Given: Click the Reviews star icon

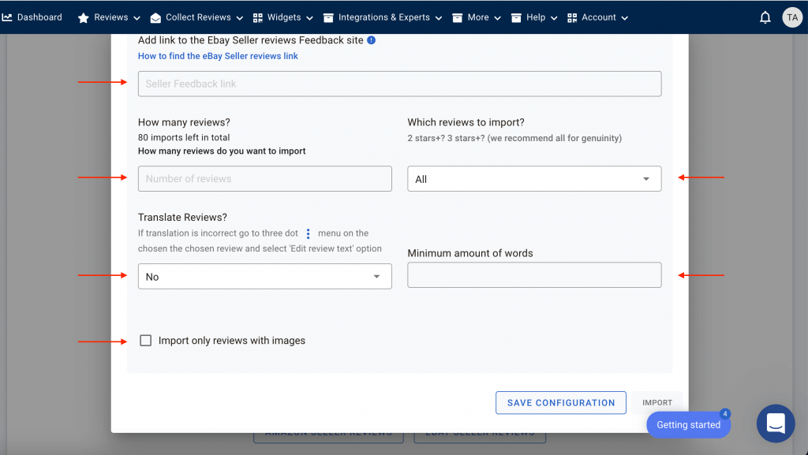Looking at the screenshot, I should point(83,18).
